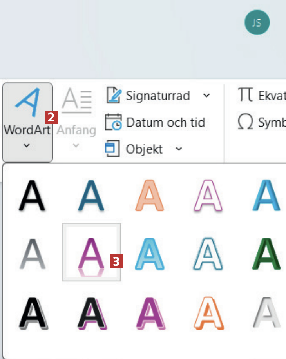Select the black shadow WordArt style

[32, 196]
